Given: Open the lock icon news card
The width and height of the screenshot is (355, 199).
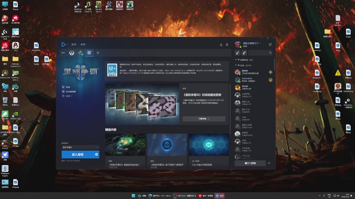Looking at the screenshot, I should (x=167, y=150).
